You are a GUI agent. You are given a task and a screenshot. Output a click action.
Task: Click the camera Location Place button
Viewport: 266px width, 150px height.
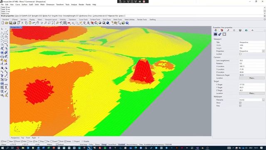coord(252,78)
